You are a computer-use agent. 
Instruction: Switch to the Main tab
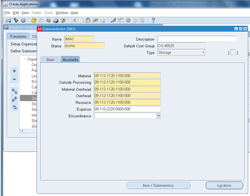pos(50,60)
